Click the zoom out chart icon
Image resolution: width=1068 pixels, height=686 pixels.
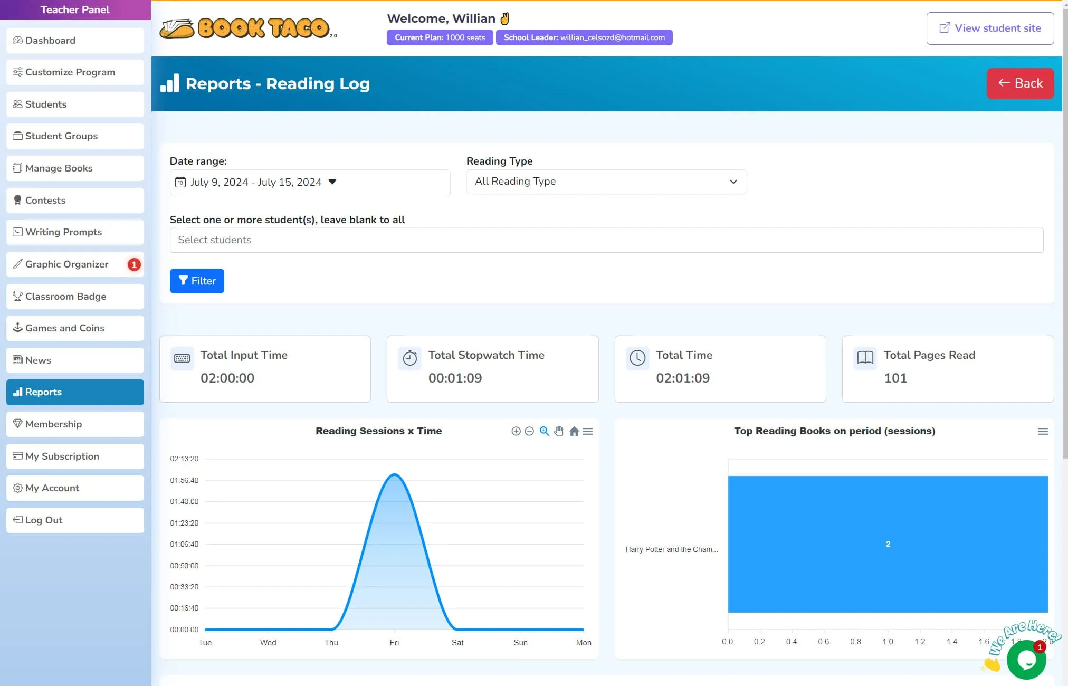click(x=529, y=431)
